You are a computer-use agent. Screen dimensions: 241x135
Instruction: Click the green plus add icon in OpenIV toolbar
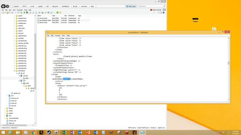pyautogui.click(x=57, y=12)
